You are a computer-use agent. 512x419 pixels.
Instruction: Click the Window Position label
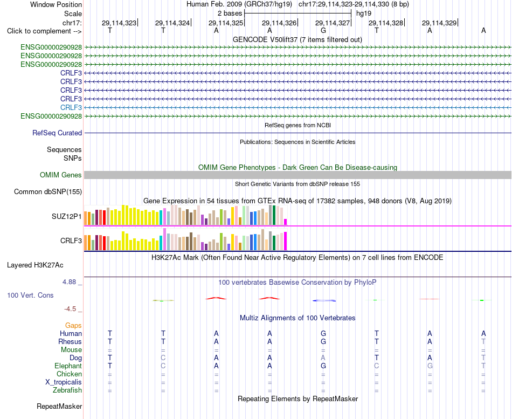click(x=56, y=4)
